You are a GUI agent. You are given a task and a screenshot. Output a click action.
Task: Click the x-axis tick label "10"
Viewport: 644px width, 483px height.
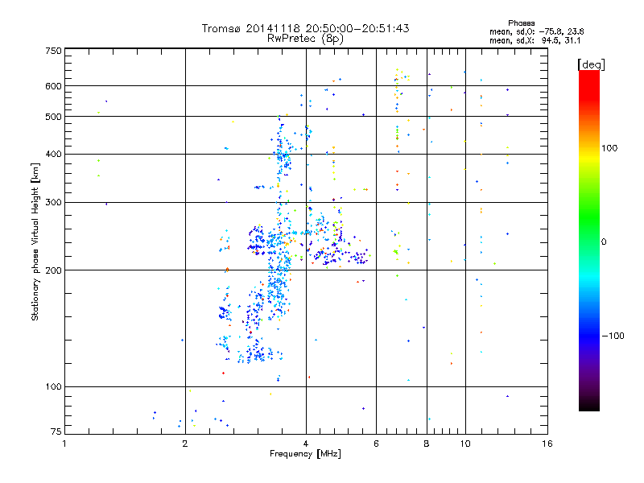coord(465,444)
